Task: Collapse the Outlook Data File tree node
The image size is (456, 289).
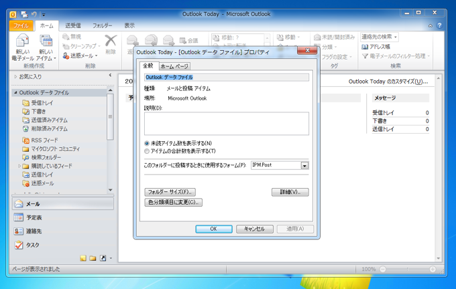Action: 15,92
